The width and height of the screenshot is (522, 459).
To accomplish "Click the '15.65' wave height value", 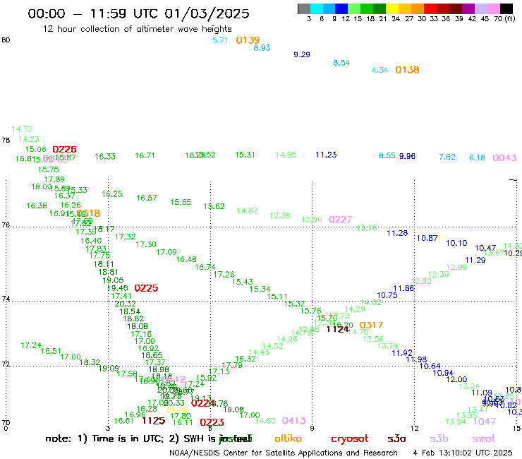I will pos(181,202).
